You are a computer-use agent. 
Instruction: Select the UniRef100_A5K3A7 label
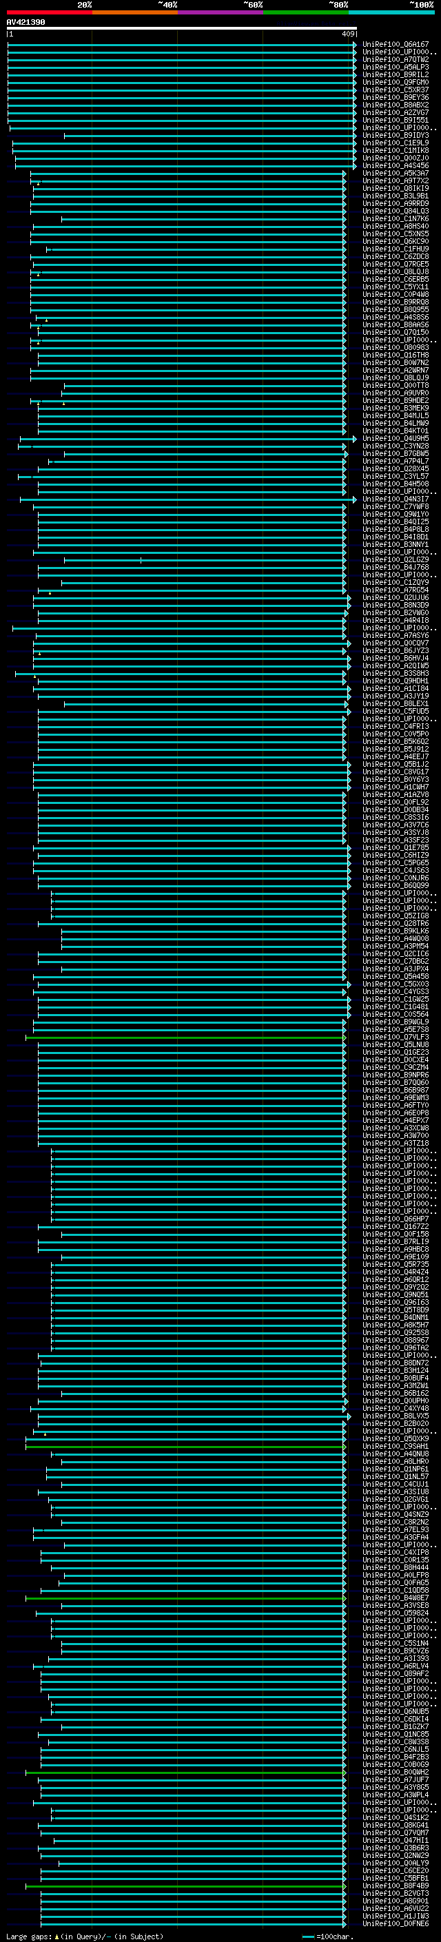coord(396,174)
